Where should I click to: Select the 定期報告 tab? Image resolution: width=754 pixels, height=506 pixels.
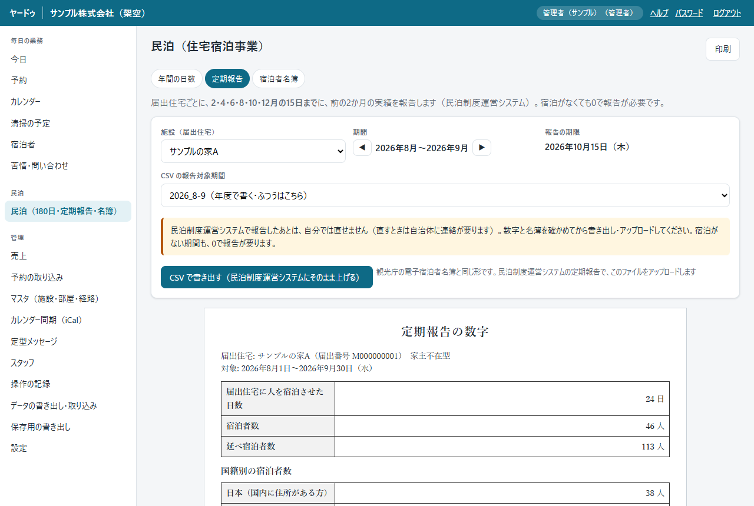pyautogui.click(x=227, y=78)
